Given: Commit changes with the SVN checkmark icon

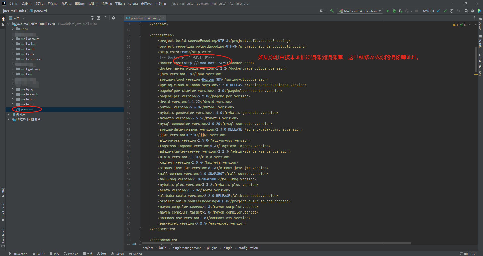Looking at the screenshot, I should 445,11.
